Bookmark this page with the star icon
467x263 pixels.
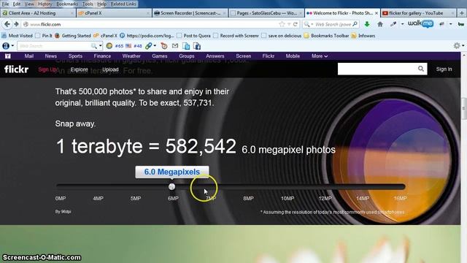click(282, 24)
